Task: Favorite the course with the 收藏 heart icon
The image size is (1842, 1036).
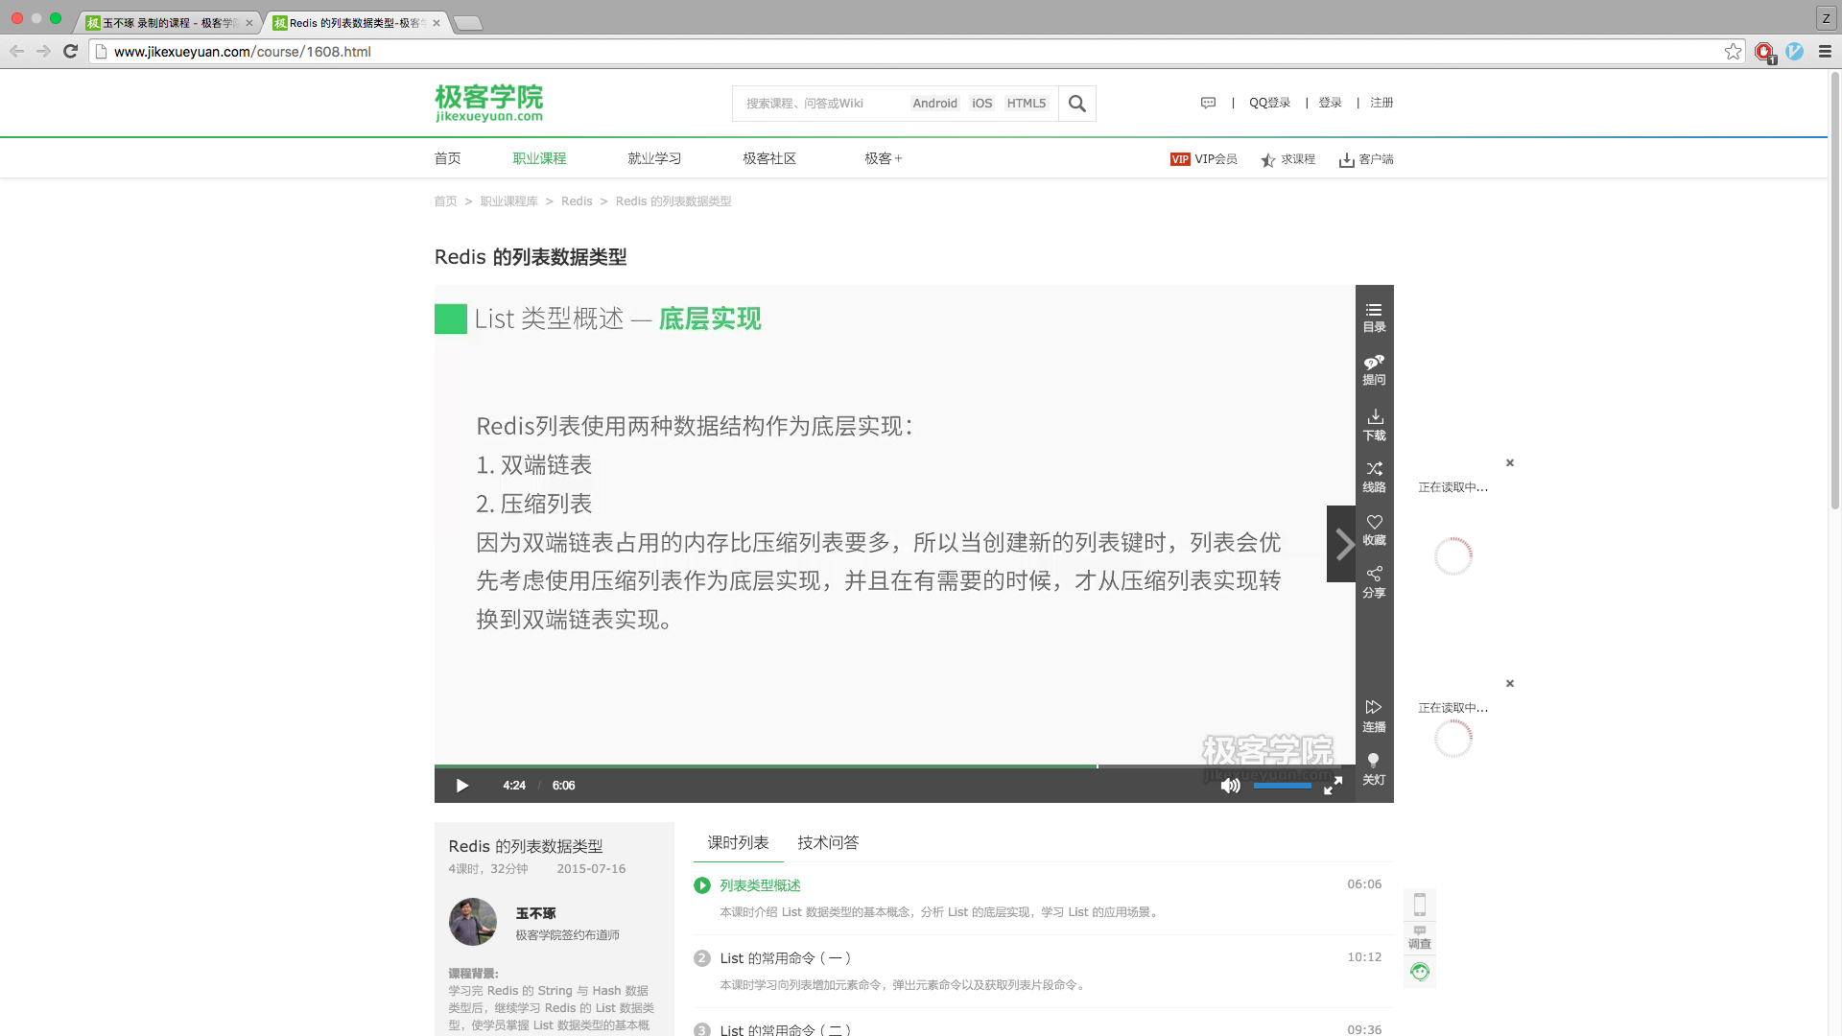Action: coord(1374,529)
